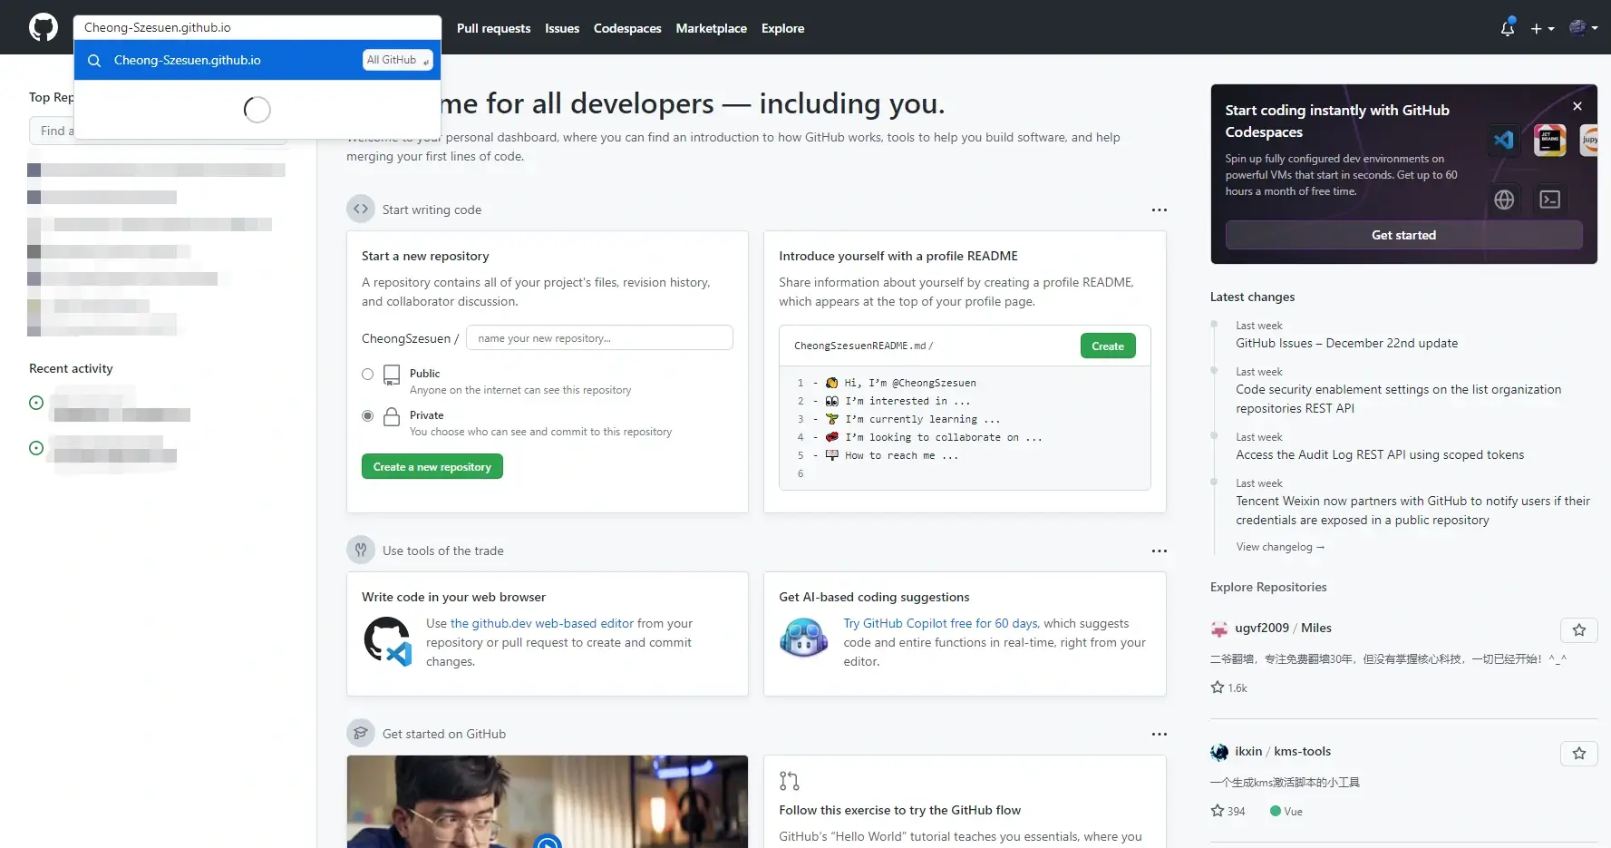
Task: Click the green Vue language color dot
Action: click(x=1274, y=811)
